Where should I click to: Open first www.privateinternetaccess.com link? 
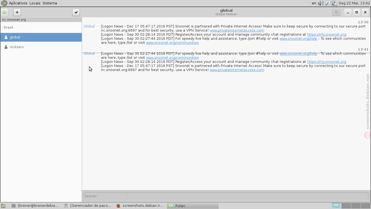click(237, 30)
